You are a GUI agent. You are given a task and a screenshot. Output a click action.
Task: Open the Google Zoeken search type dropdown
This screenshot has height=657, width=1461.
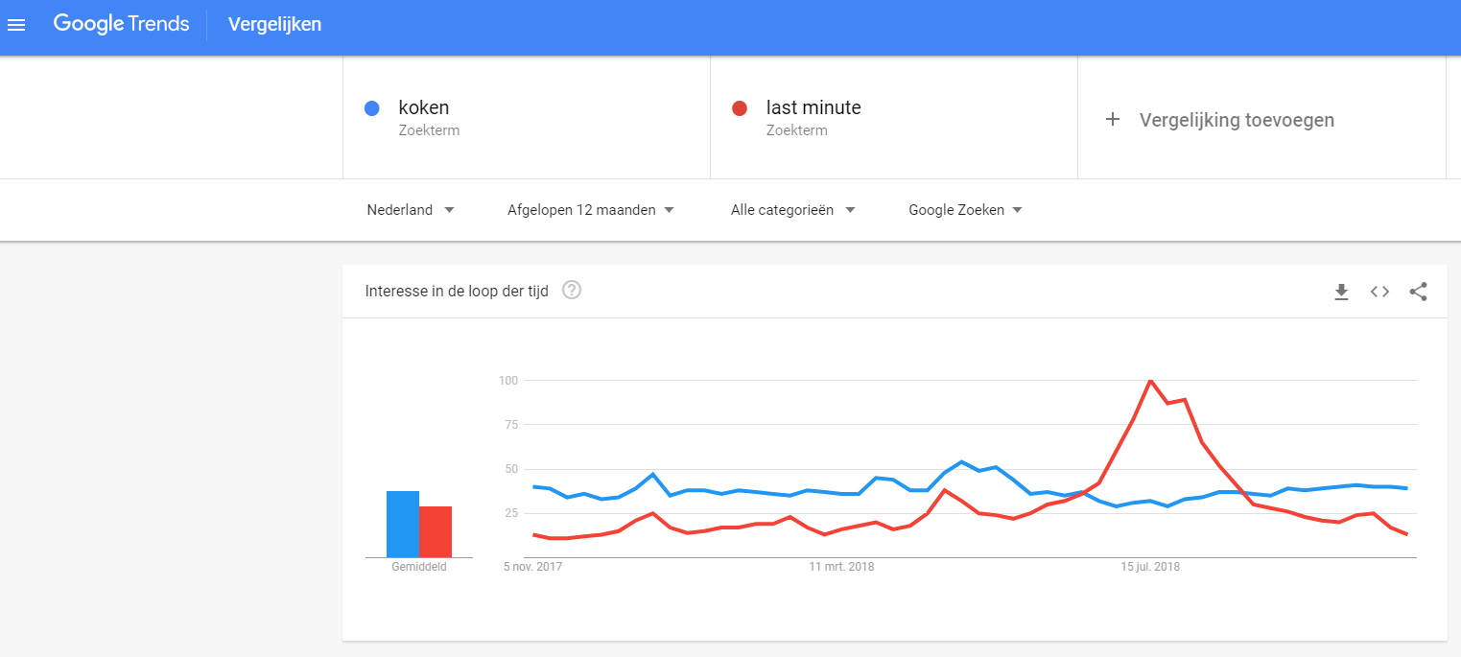[966, 210]
